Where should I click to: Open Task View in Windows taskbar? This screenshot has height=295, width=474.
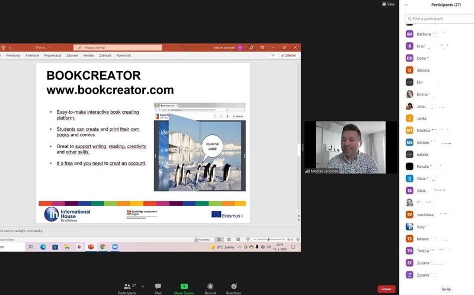[x=31, y=247]
